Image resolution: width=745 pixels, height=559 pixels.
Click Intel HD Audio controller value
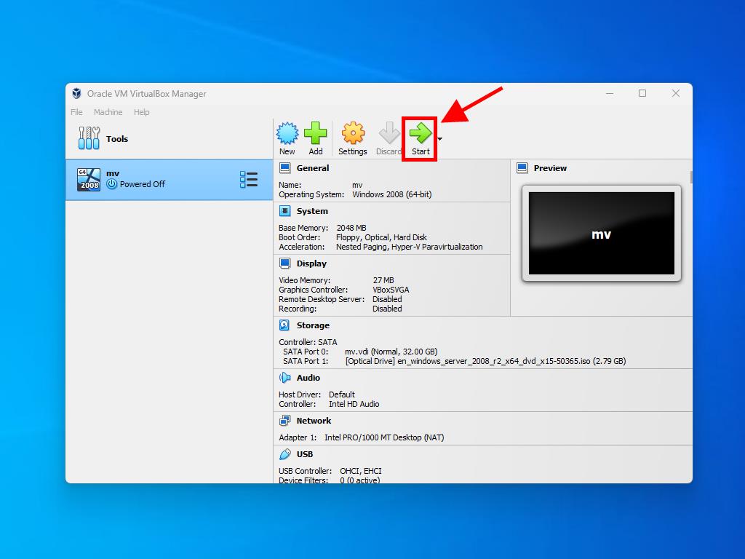(354, 404)
